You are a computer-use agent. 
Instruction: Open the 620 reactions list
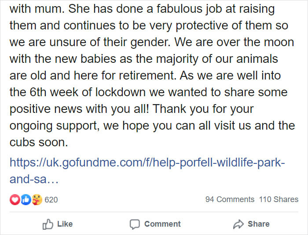(51, 199)
